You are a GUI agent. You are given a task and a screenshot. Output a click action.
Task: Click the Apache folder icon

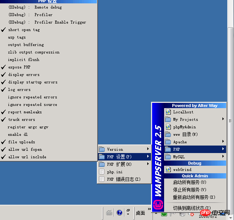tap(168, 142)
